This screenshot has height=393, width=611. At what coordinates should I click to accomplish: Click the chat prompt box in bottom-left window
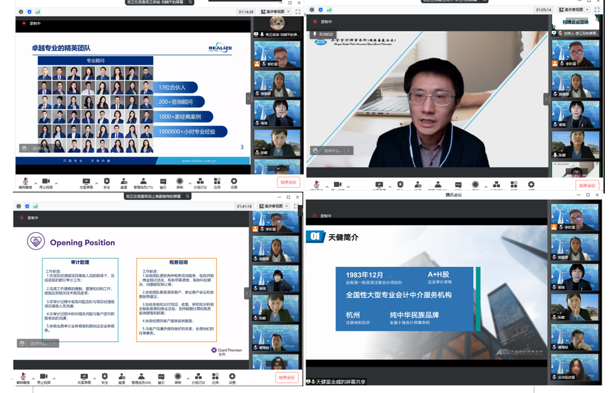pyautogui.click(x=38, y=343)
